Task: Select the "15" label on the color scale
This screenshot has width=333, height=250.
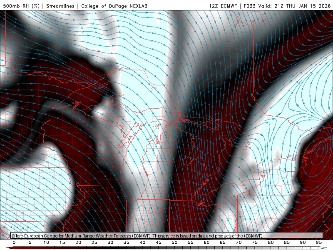Action: [x=62, y=242]
